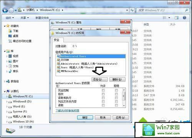The height and width of the screenshot is (138, 192).
Task: Click the magnifier search icon
Action: [x=187, y=10]
